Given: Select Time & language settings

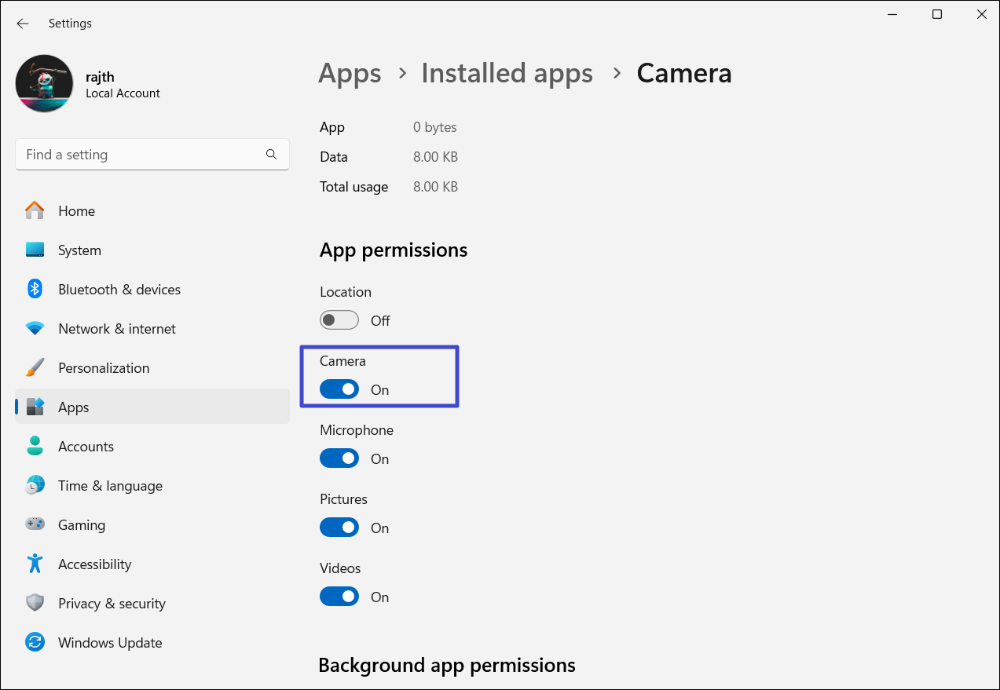Looking at the screenshot, I should (x=110, y=485).
